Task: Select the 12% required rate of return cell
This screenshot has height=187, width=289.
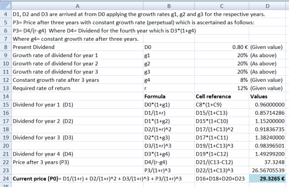Action: tap(222, 88)
